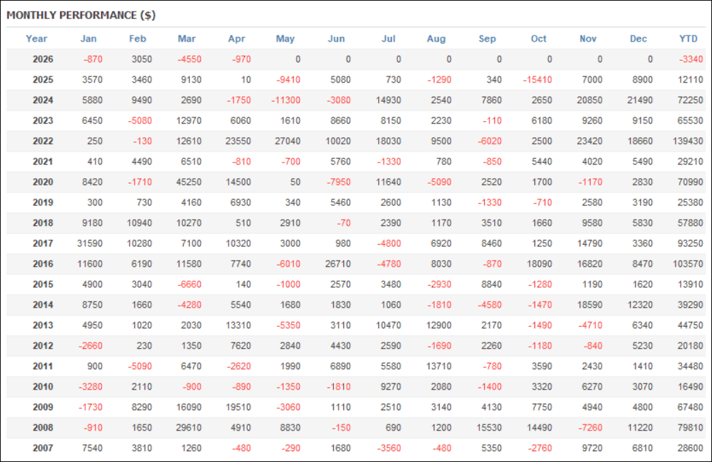Screen dimensions: 712x462
Task: Click the Monthly Performance ($) title
Action: click(x=81, y=16)
